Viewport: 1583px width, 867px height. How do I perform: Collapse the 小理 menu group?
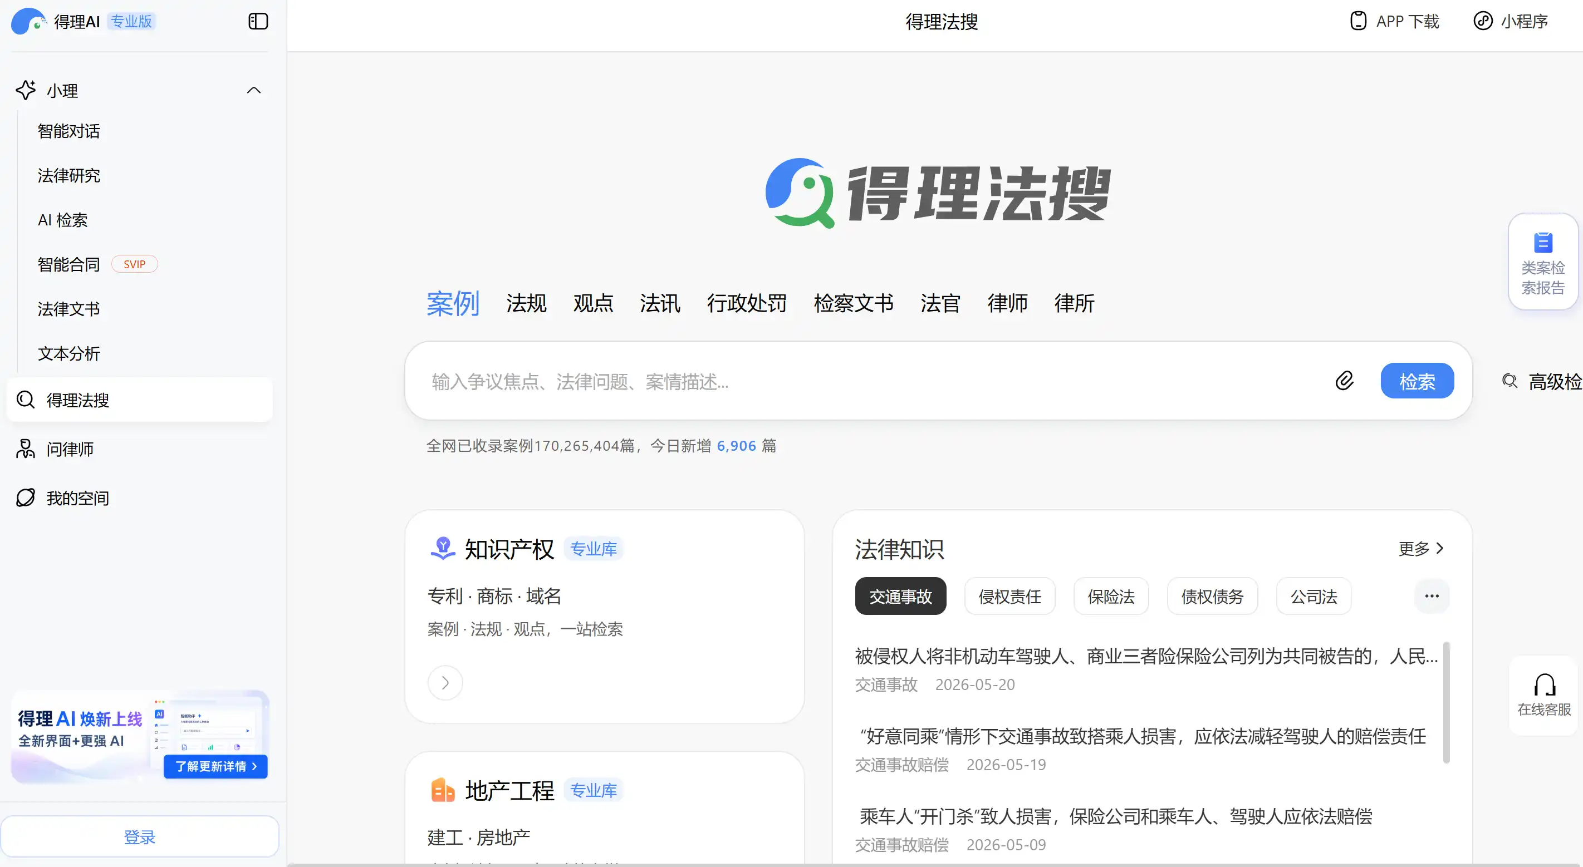254,90
